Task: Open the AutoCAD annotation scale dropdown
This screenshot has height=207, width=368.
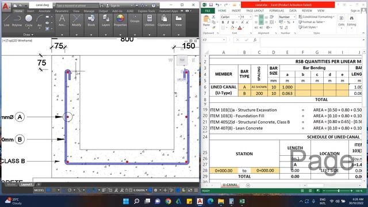Action: click(141, 190)
